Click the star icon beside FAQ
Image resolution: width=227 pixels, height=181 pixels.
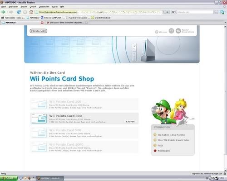[155, 145]
